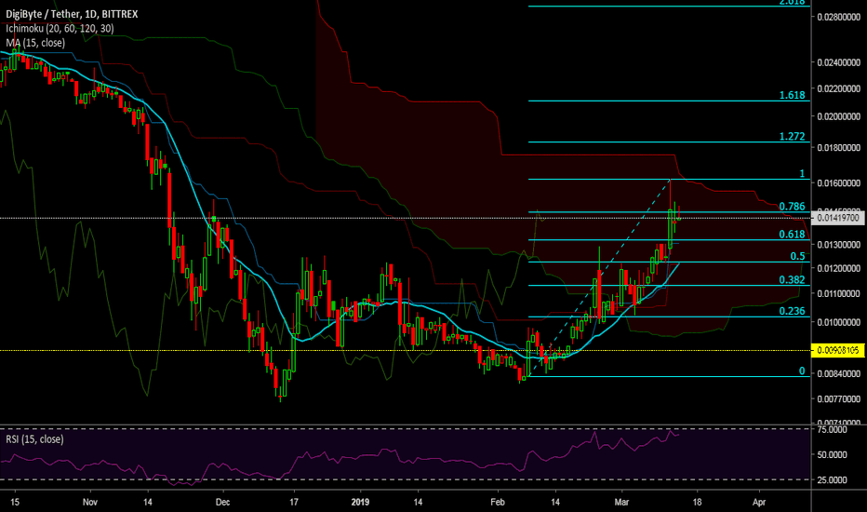Click the 0.786 Fibonacci level label
Image resolution: width=867 pixels, height=512 pixels.
pos(792,207)
